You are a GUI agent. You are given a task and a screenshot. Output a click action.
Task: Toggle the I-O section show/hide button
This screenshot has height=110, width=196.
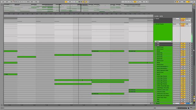(194, 97)
